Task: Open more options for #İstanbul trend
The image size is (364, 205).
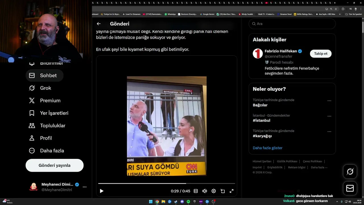Action: (329, 116)
